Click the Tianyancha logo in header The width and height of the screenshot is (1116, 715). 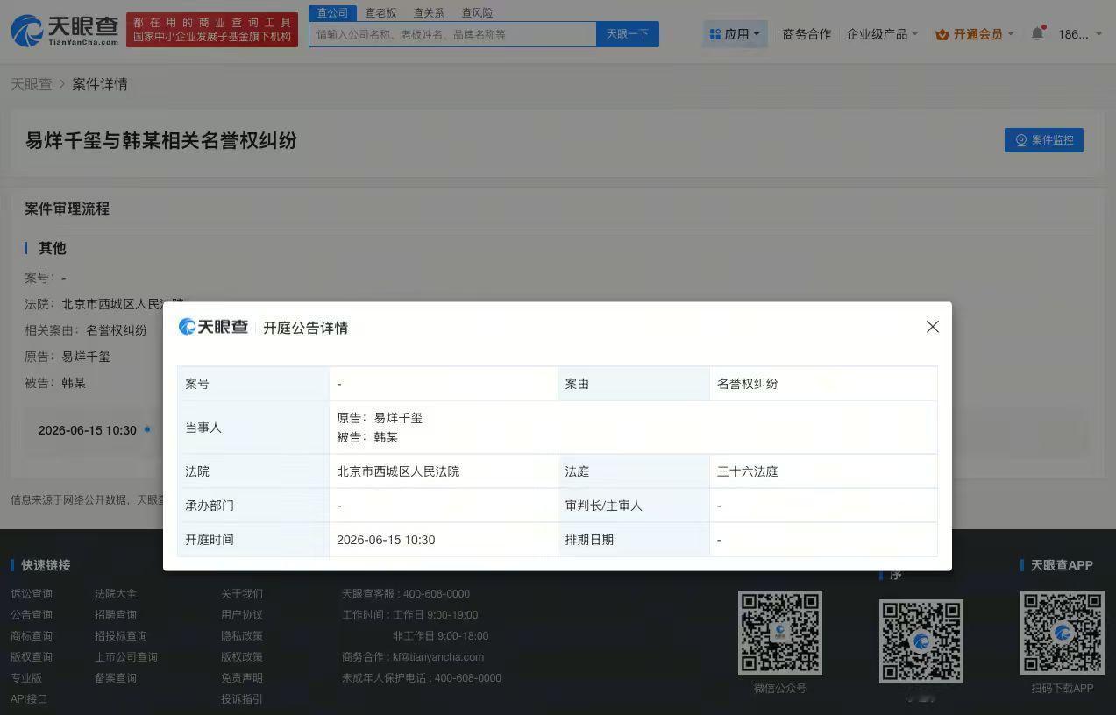64,30
